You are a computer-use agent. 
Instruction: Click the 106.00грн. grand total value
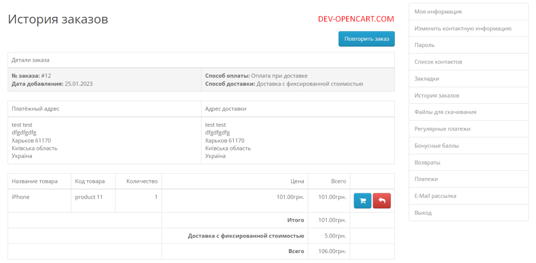(x=332, y=251)
